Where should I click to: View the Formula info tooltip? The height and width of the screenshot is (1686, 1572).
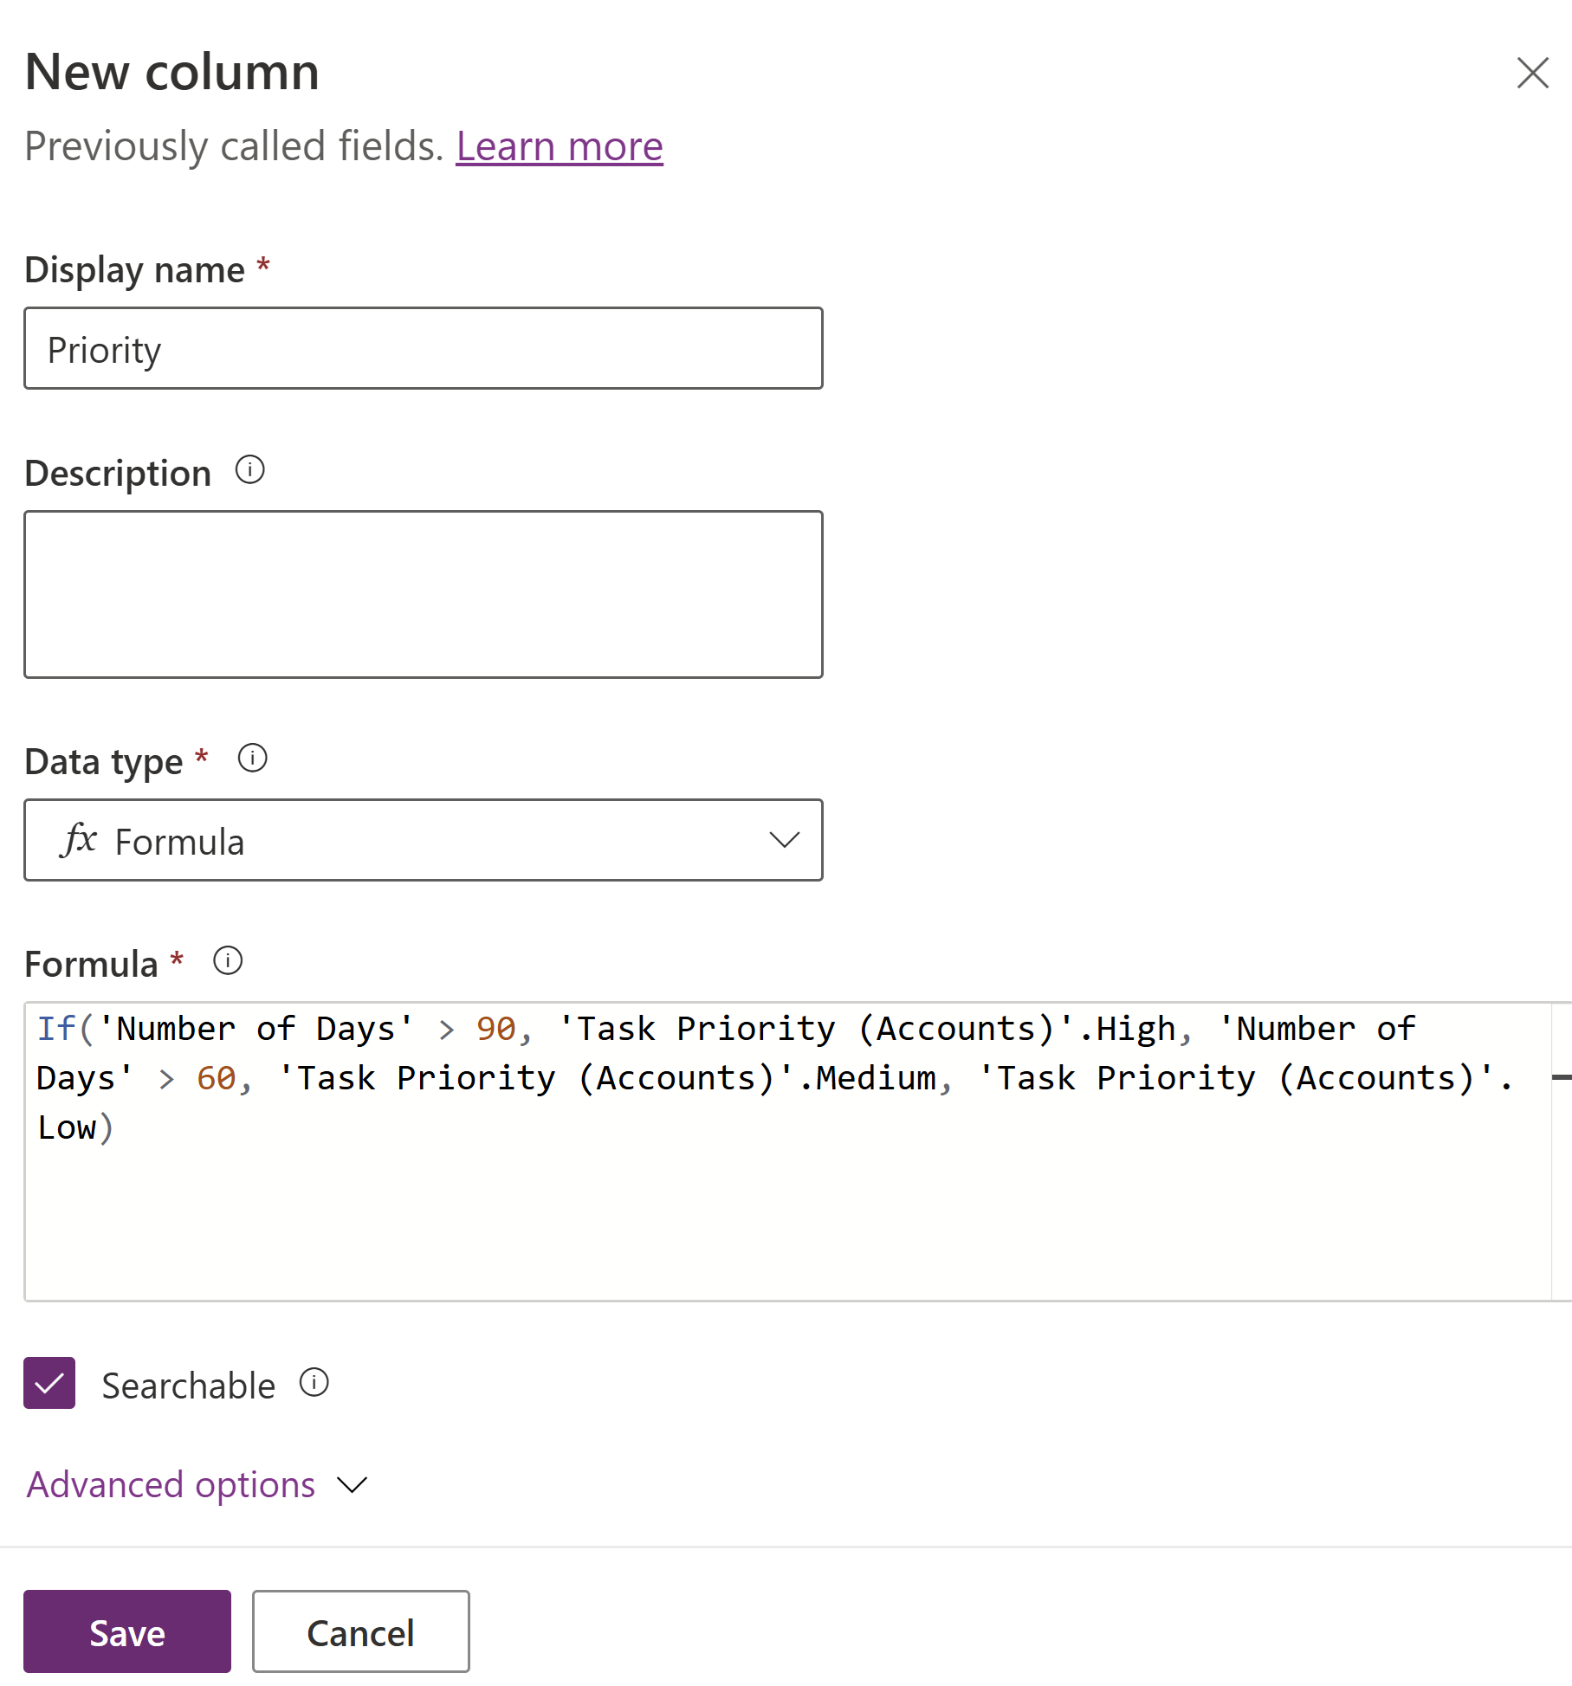point(227,960)
